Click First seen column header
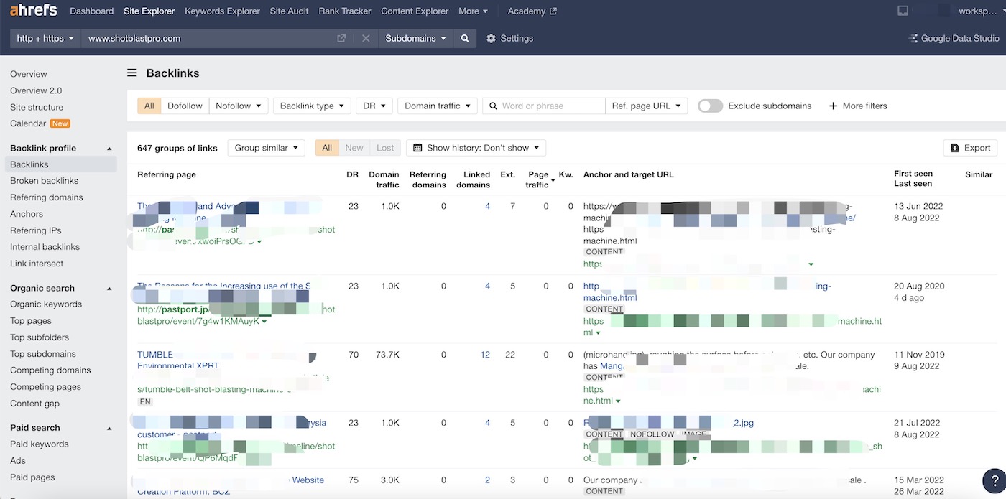The height and width of the screenshot is (499, 1006). tap(913, 174)
